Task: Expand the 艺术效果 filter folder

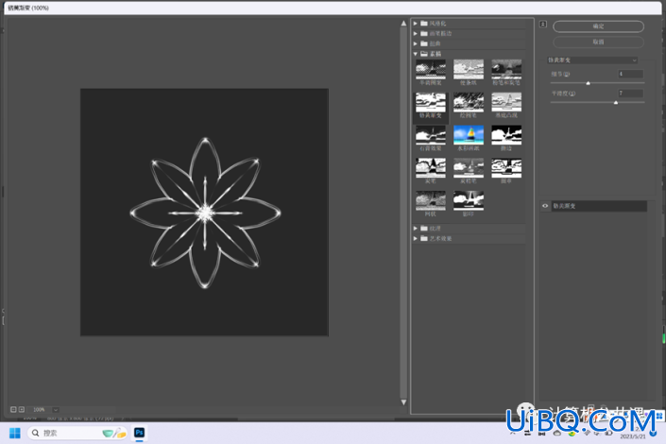Action: (x=416, y=239)
